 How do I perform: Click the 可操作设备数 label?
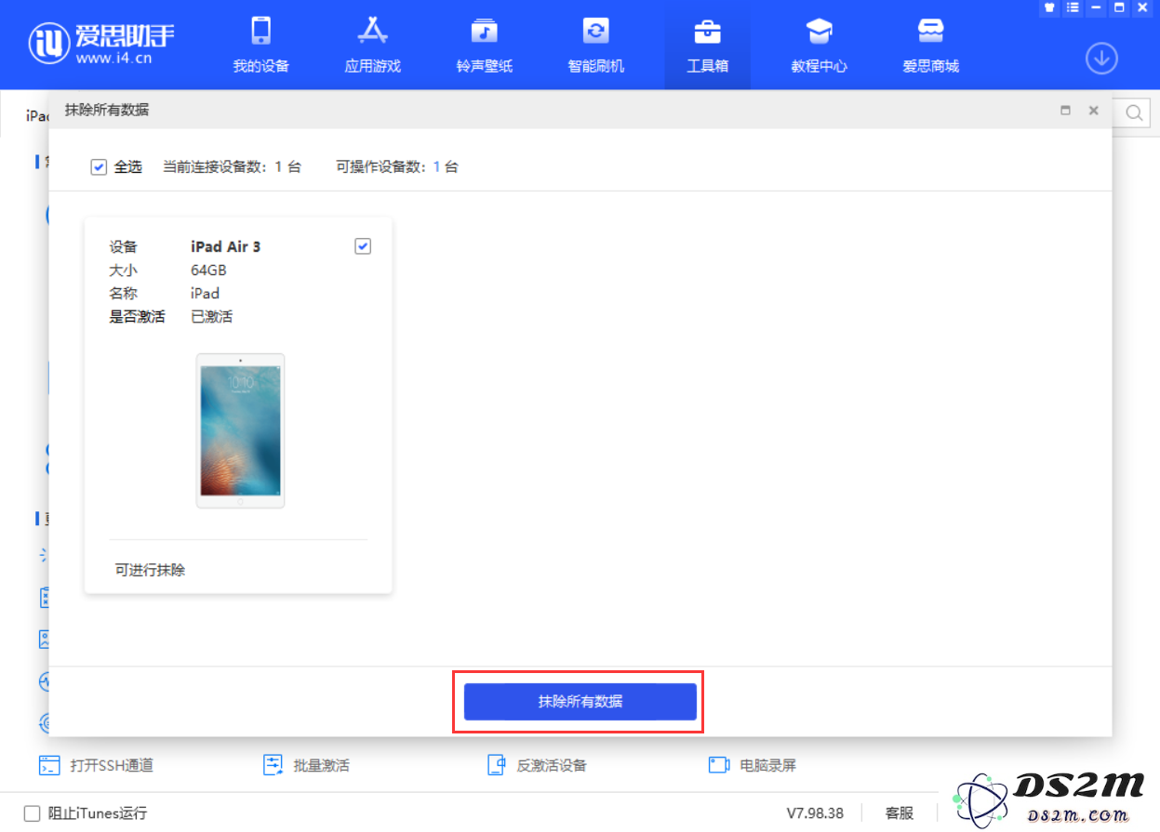tap(380, 167)
